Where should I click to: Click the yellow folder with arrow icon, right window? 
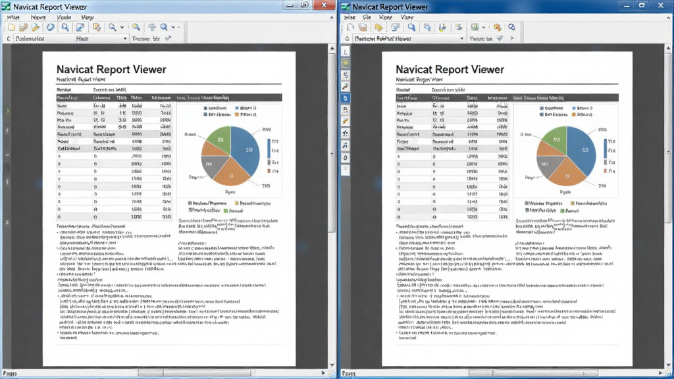(378, 27)
